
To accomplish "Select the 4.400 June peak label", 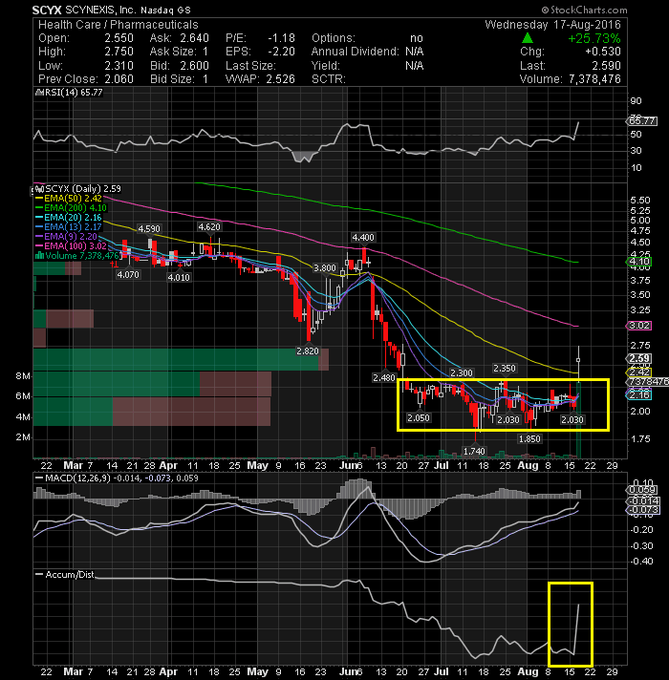I will tap(363, 237).
